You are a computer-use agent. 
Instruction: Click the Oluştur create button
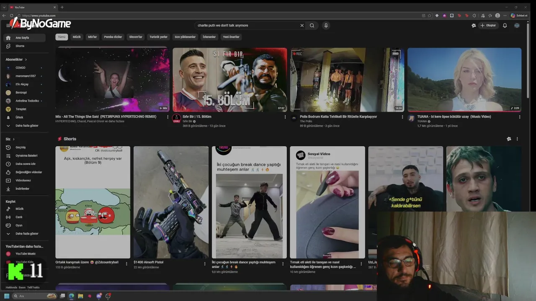coord(488,26)
